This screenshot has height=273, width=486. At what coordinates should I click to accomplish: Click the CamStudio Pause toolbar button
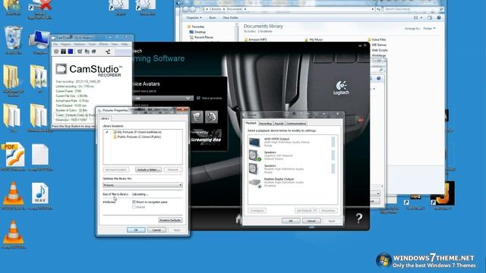[63, 52]
